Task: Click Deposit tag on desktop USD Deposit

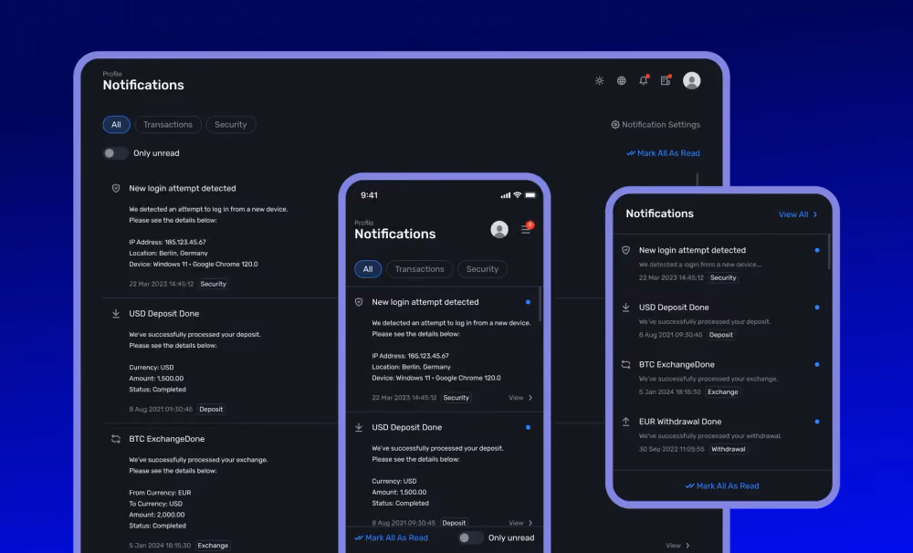Action: 211,409
